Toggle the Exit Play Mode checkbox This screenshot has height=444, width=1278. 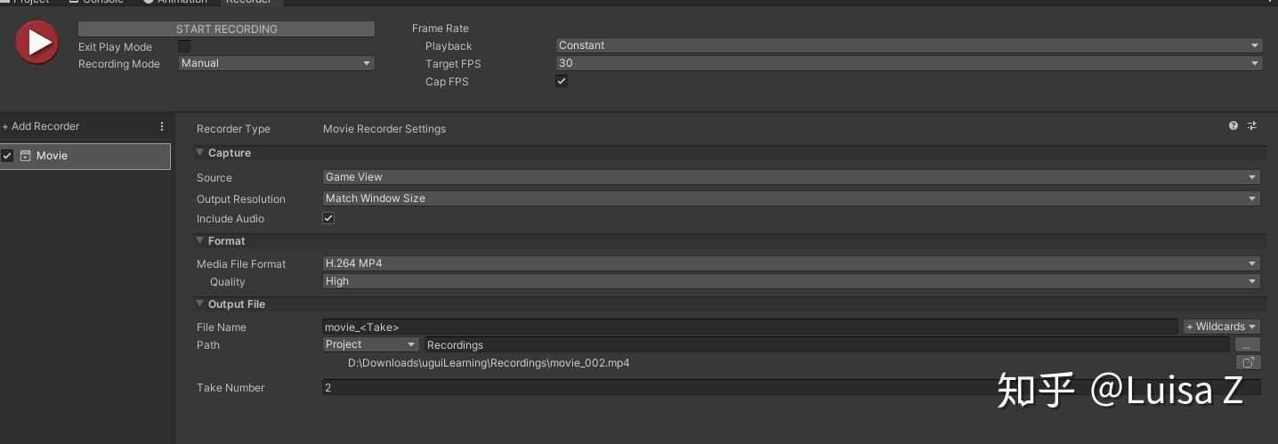point(184,46)
